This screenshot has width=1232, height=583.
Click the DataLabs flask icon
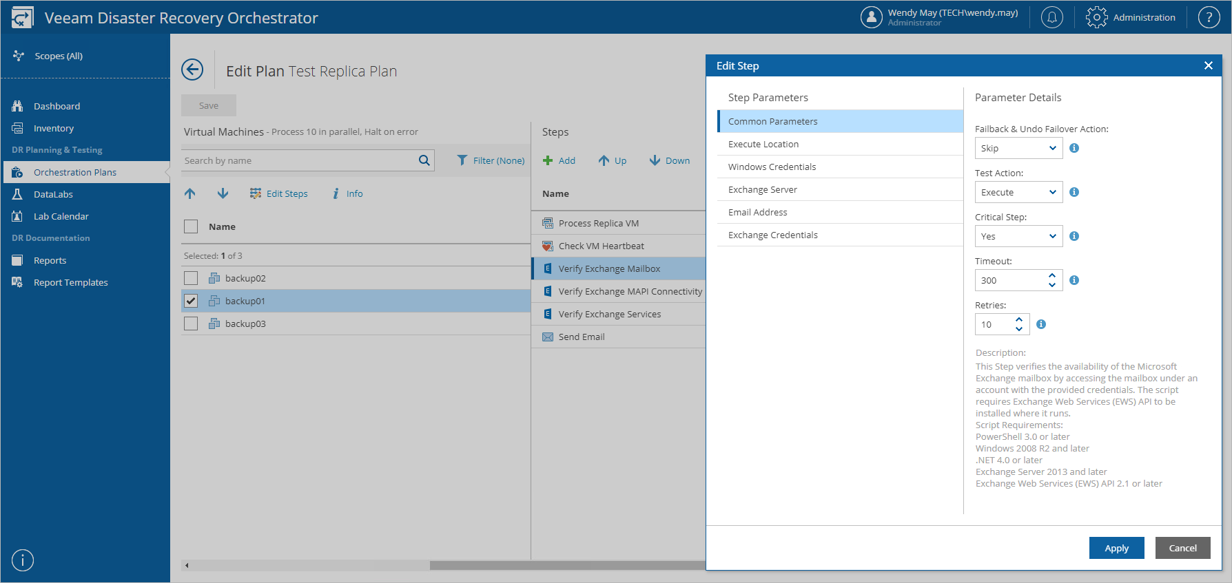coord(18,194)
